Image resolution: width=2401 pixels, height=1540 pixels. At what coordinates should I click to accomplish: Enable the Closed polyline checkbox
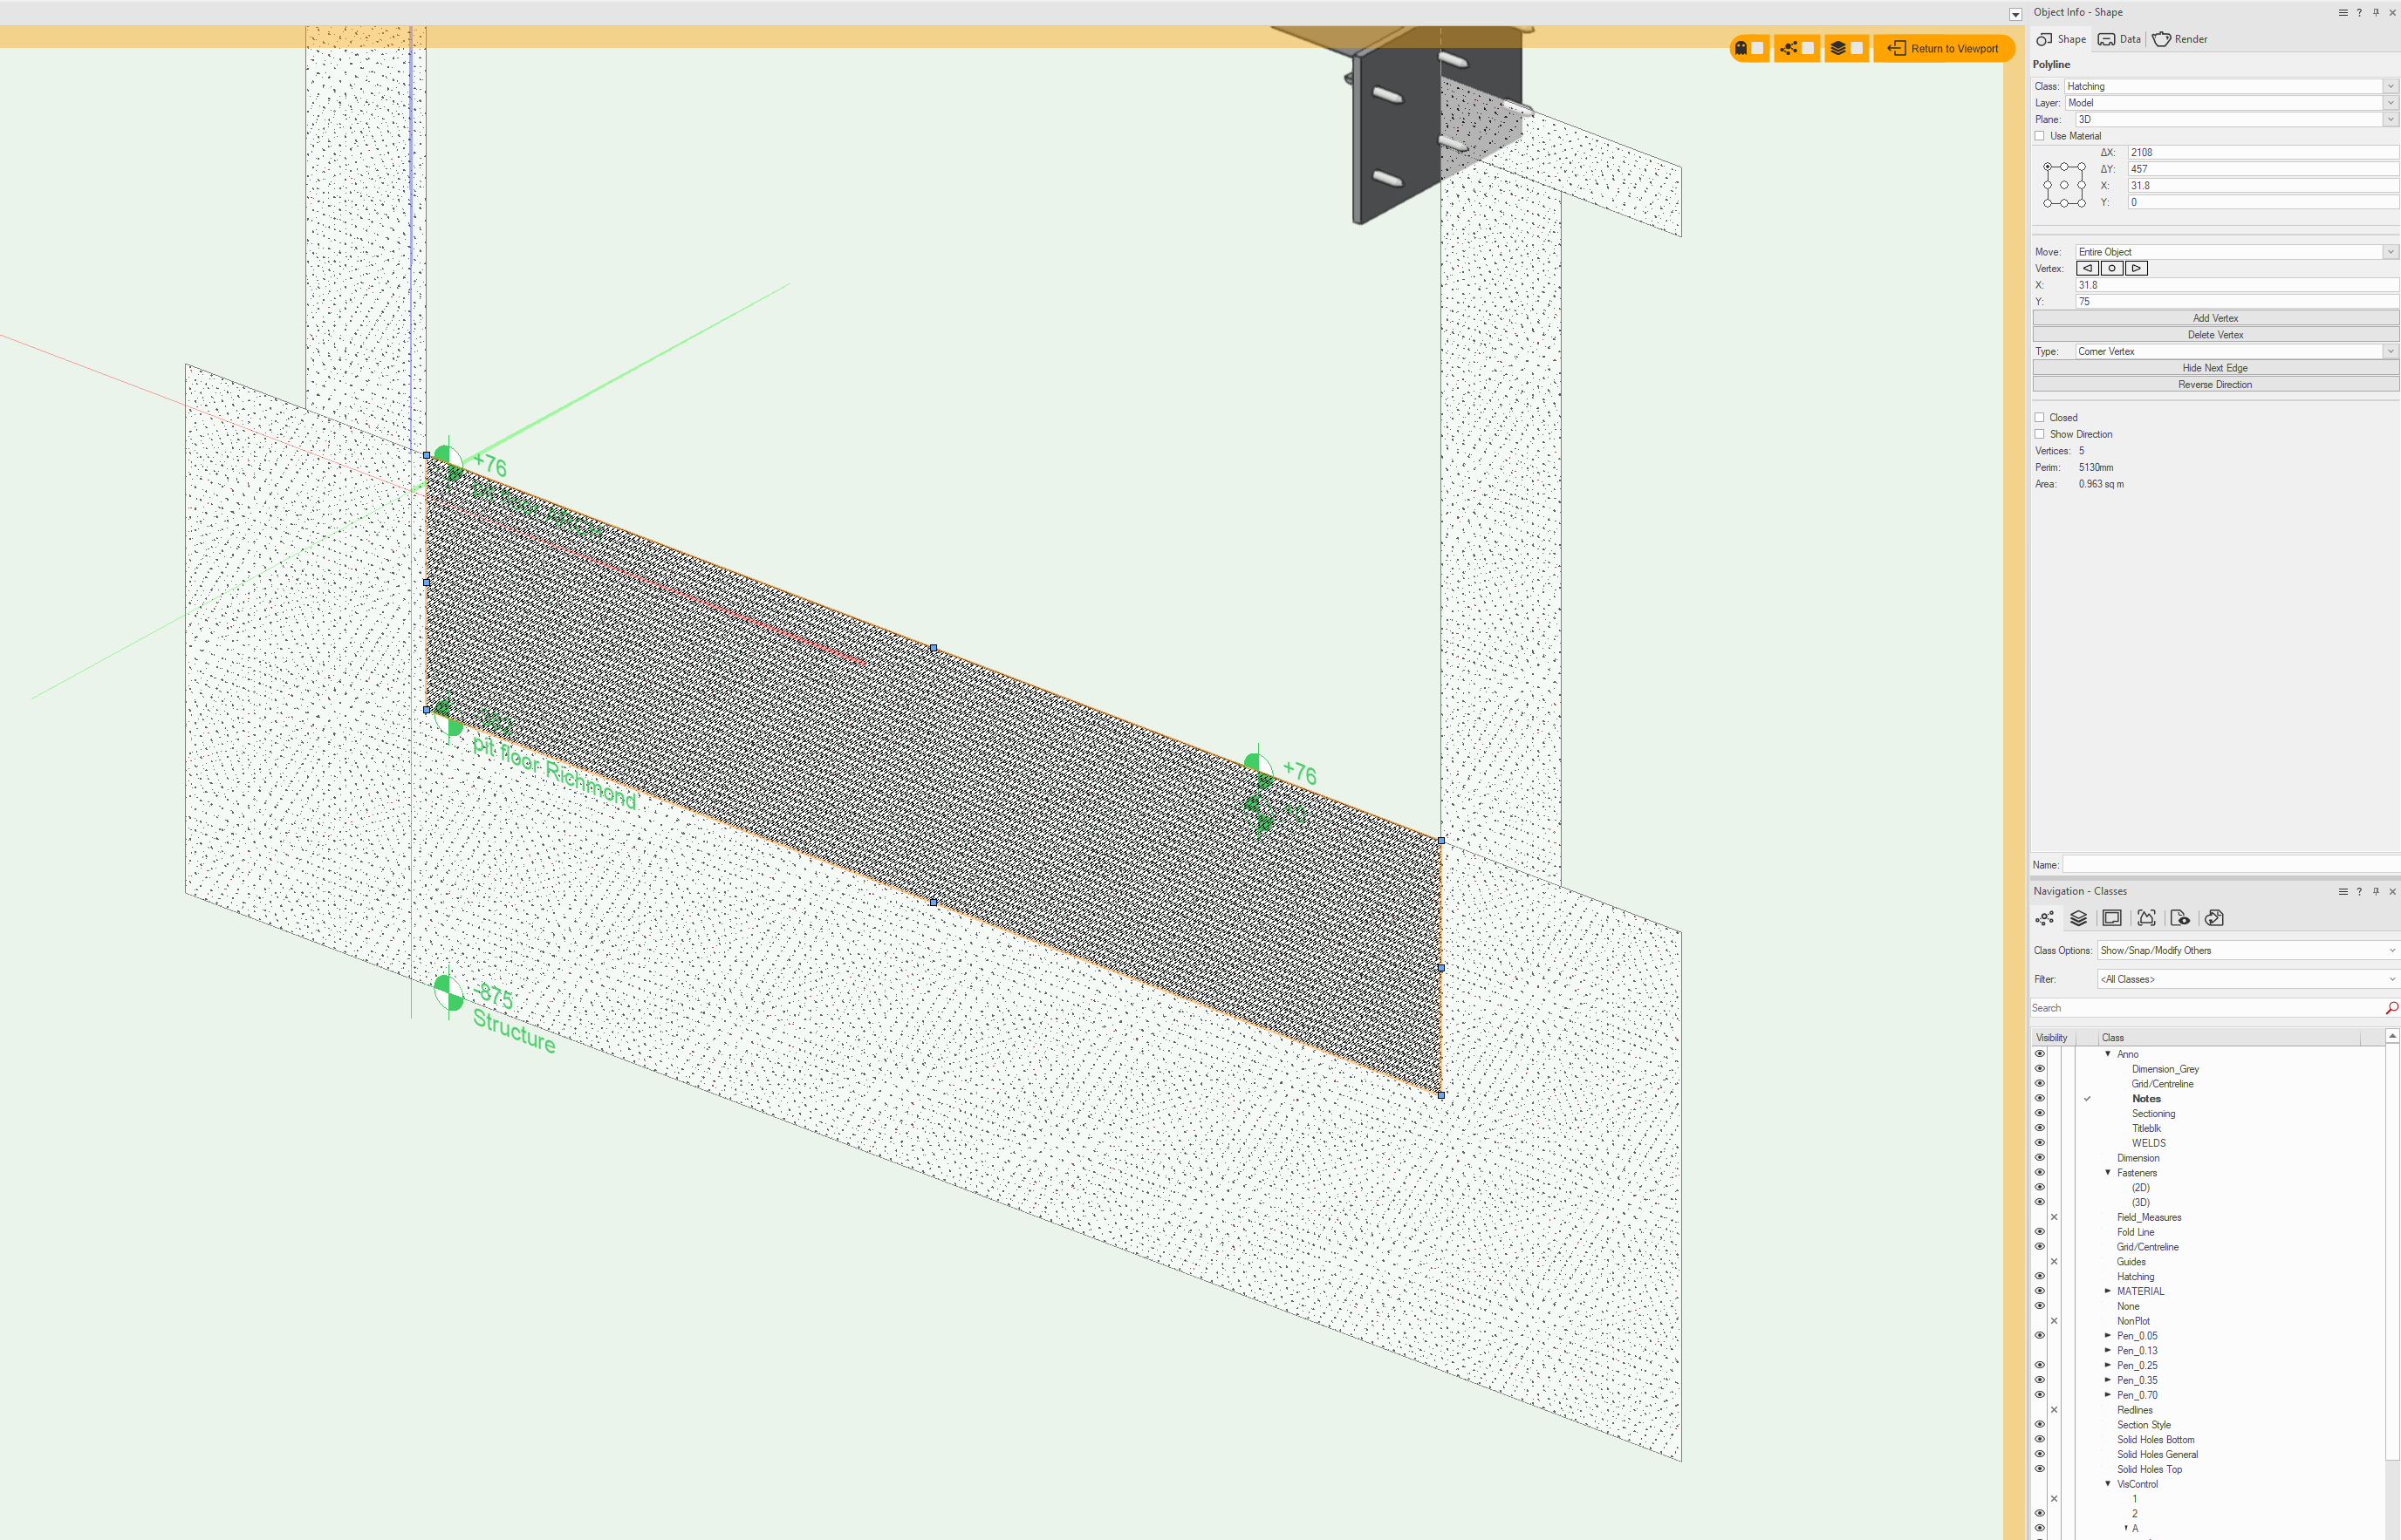click(x=2040, y=418)
